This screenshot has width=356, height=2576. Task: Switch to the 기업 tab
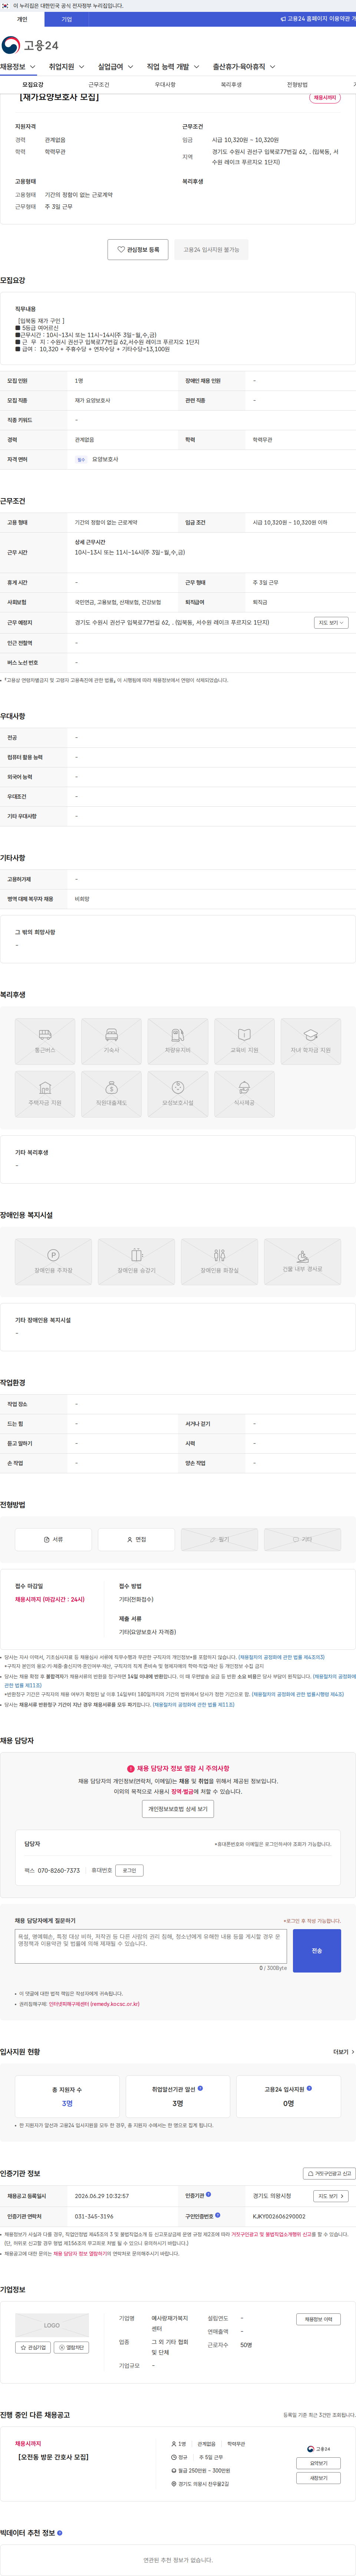pyautogui.click(x=67, y=19)
